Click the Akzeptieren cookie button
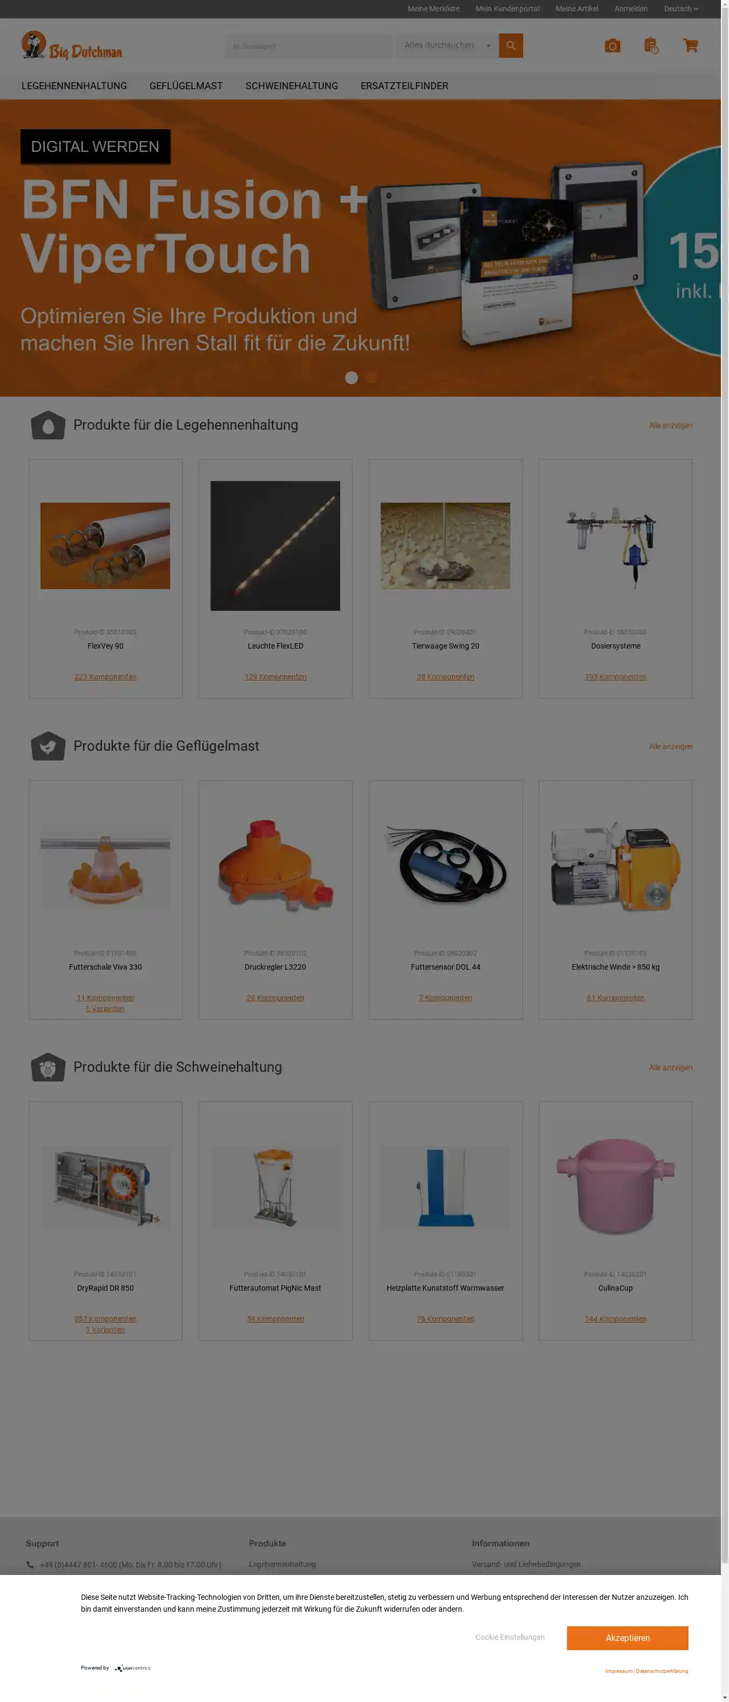 627,1638
